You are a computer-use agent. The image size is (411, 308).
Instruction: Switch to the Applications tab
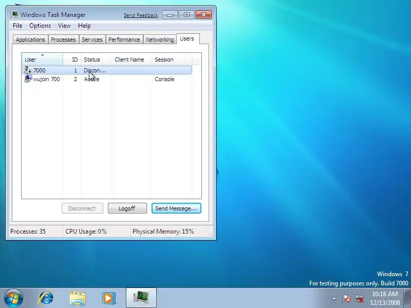point(30,40)
